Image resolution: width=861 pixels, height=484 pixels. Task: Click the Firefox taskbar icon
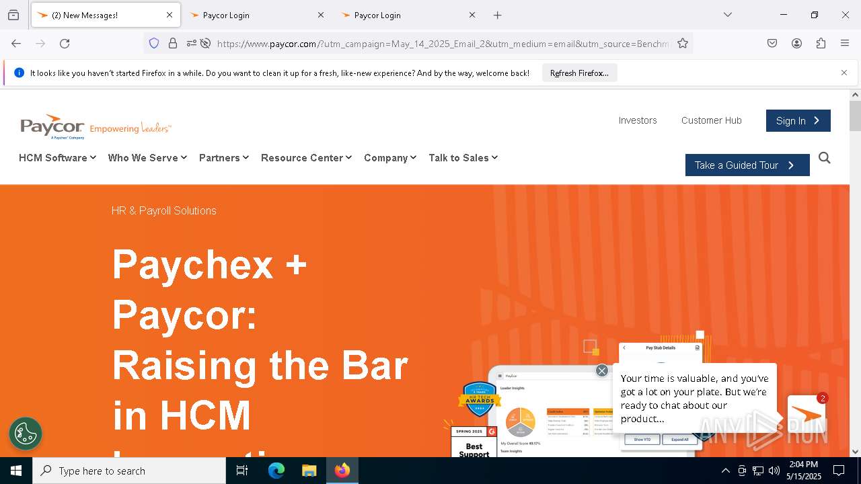342,471
